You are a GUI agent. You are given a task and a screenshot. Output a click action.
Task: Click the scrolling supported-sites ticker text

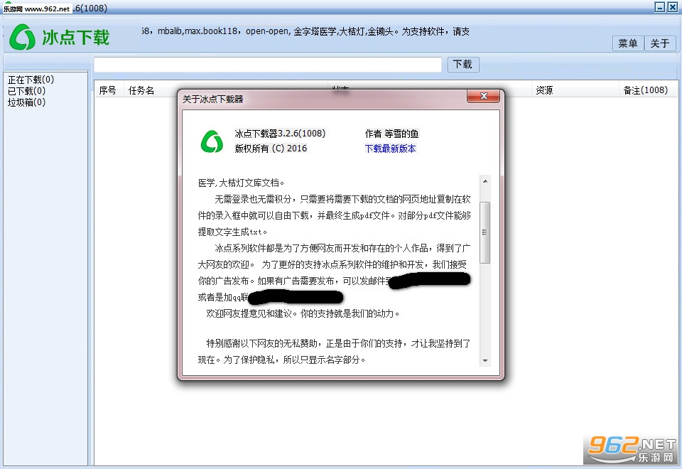coord(305,31)
